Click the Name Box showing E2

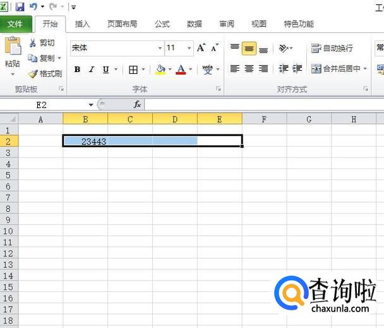(43, 105)
